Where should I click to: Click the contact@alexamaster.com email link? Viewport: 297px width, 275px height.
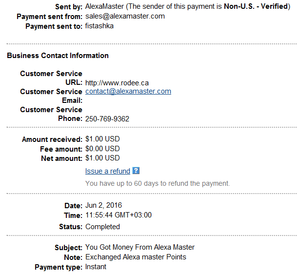(x=128, y=91)
